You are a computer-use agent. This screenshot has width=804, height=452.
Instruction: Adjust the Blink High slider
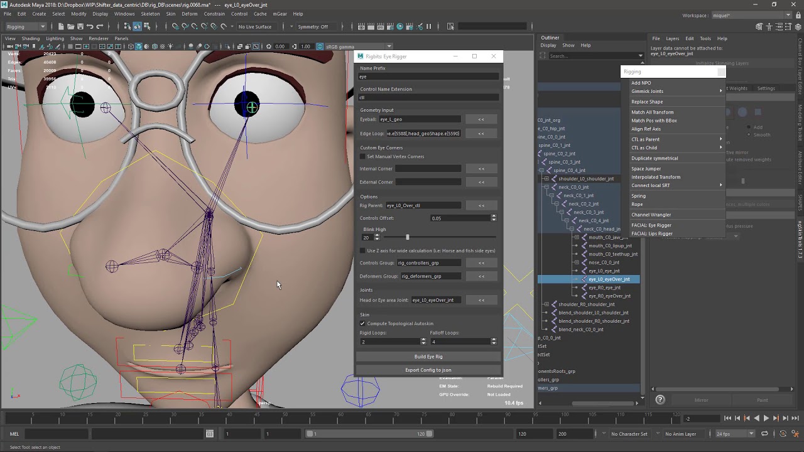[x=408, y=237]
